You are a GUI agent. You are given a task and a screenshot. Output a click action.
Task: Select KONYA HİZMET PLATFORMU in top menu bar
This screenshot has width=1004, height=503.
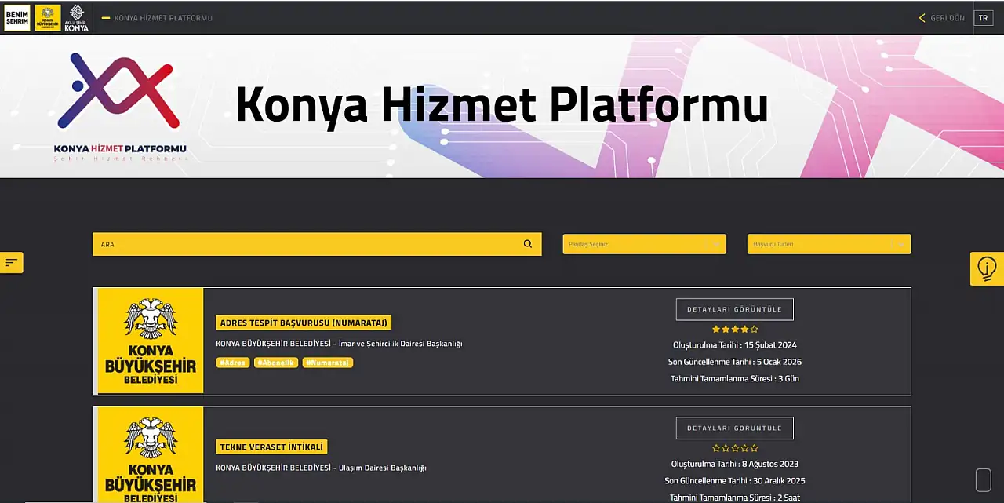click(x=163, y=17)
